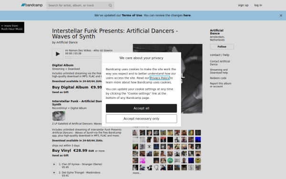Go to more from Rush Hour Music
286x179 pixels.
[x=12, y=27]
